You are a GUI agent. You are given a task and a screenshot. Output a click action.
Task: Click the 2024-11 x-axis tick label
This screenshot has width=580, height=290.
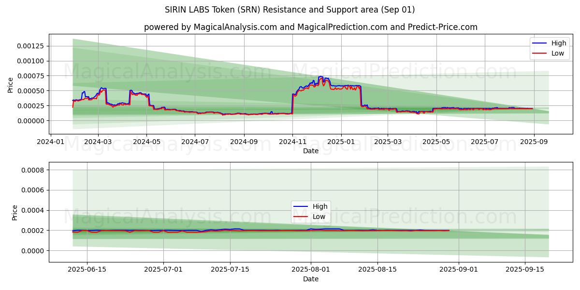(x=292, y=141)
